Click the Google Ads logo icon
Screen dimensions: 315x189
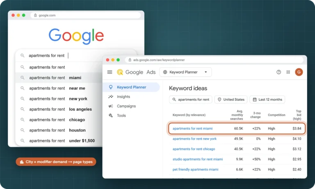(120, 72)
